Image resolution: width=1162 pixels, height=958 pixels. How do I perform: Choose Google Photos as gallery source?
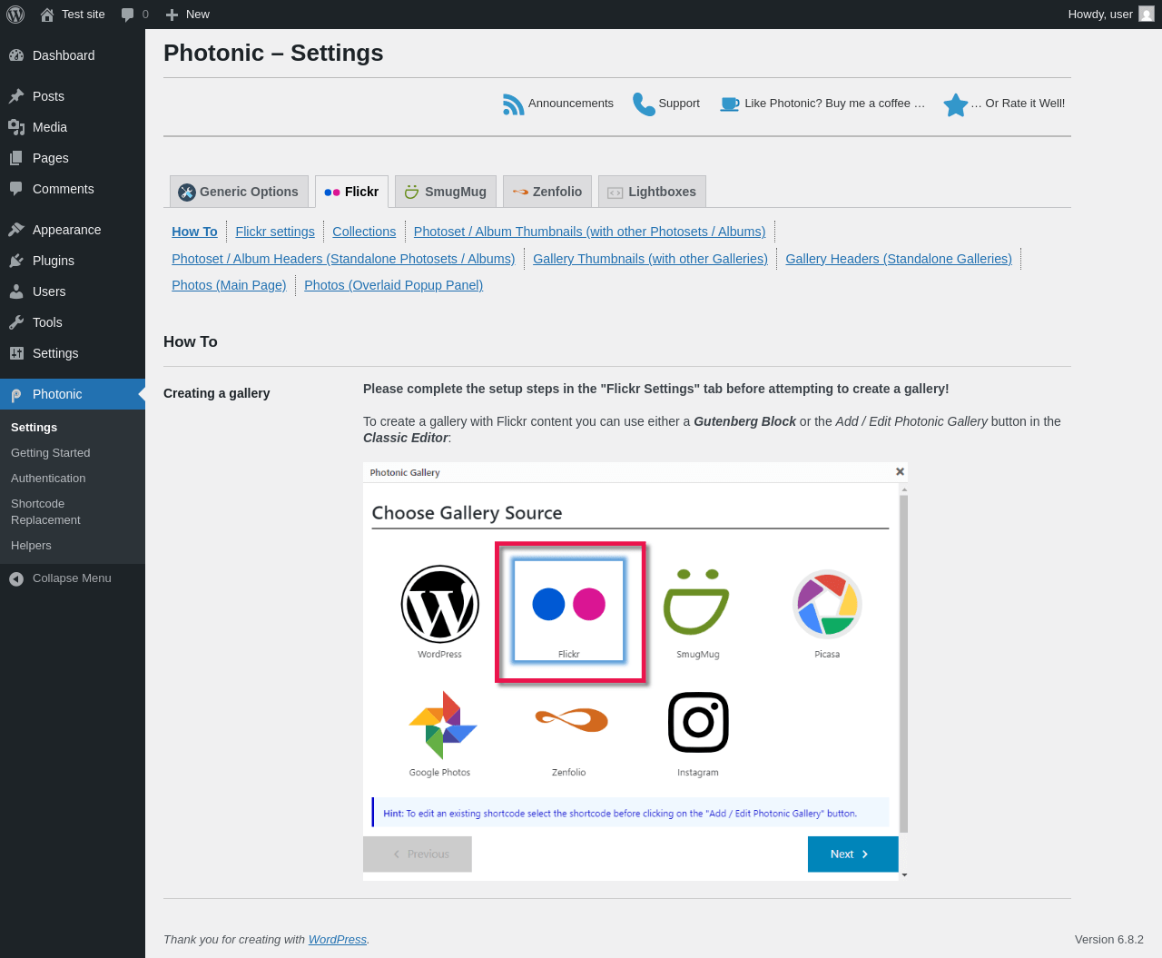tap(440, 733)
